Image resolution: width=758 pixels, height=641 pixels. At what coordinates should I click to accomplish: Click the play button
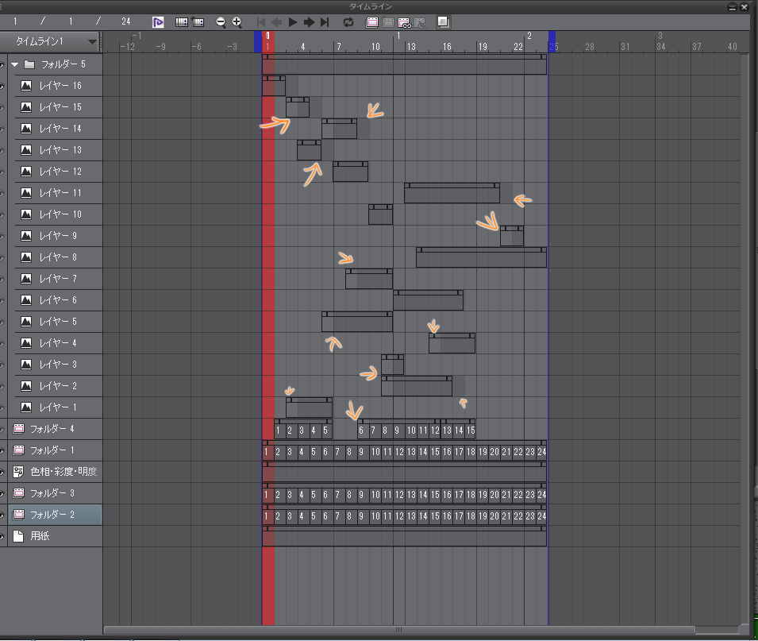tap(293, 21)
